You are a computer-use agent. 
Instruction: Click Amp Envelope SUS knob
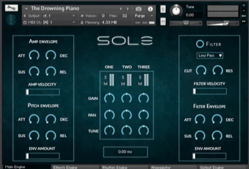click(x=34, y=71)
